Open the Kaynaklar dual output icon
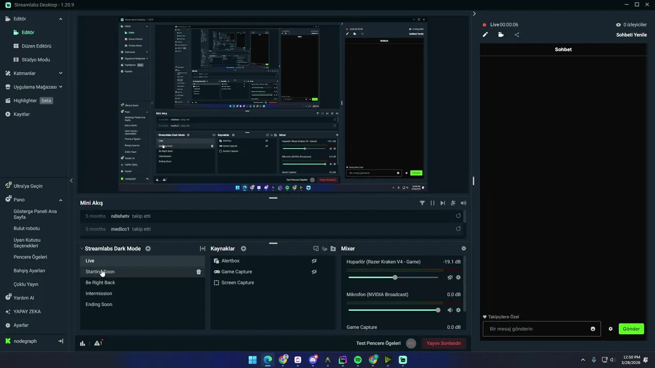The height and width of the screenshot is (368, 655). (x=316, y=248)
